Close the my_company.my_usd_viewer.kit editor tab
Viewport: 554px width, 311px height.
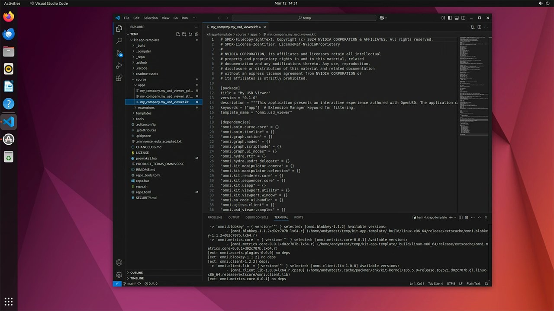tap(266, 27)
